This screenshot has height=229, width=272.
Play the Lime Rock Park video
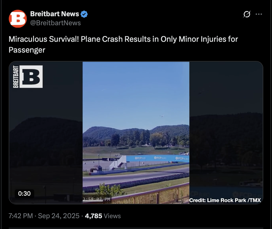click(136, 132)
